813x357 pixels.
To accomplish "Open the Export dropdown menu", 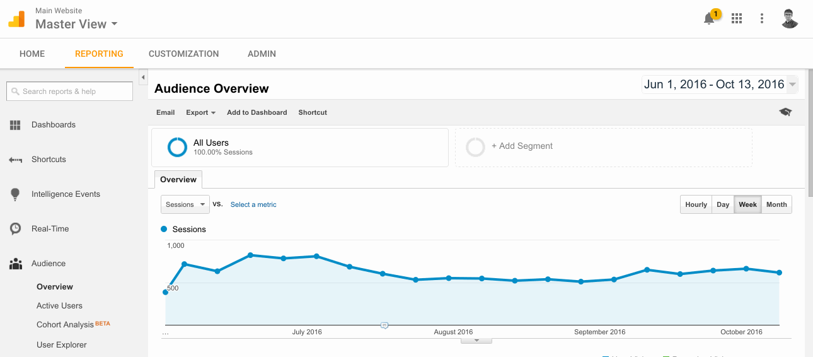I will coord(200,112).
